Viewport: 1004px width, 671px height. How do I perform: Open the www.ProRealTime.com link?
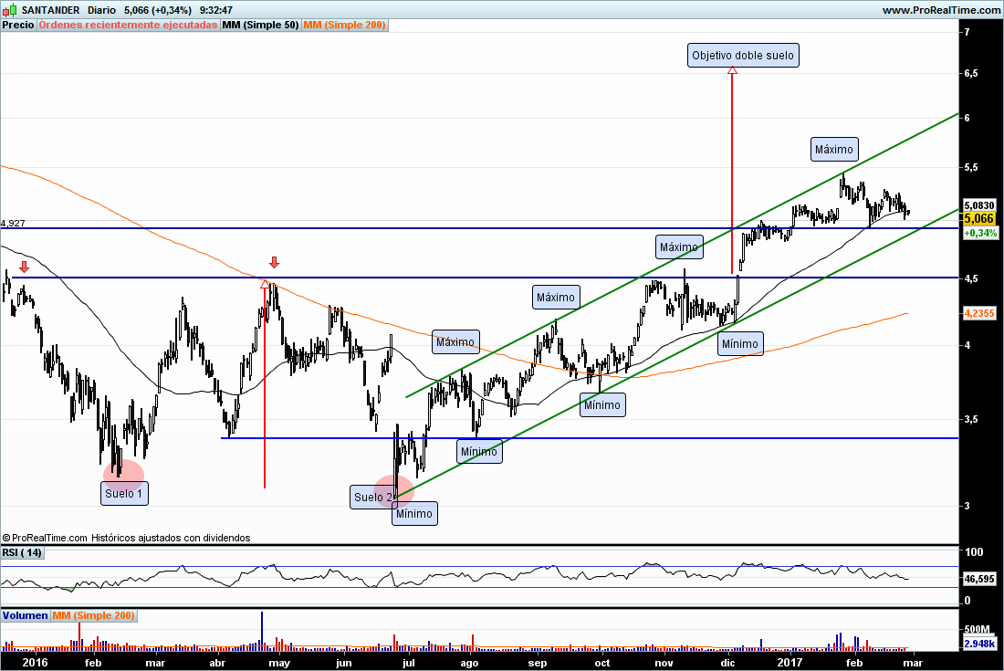[x=941, y=10]
